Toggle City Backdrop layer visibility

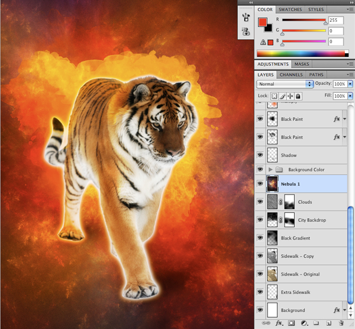click(260, 220)
